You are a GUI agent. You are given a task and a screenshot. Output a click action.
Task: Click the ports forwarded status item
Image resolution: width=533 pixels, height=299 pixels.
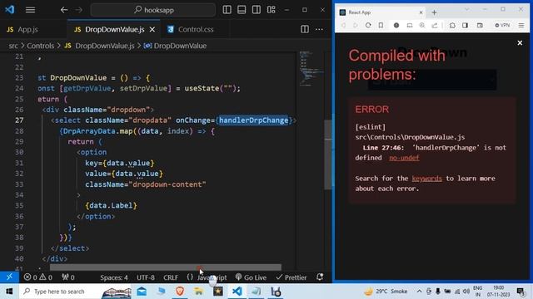68,277
